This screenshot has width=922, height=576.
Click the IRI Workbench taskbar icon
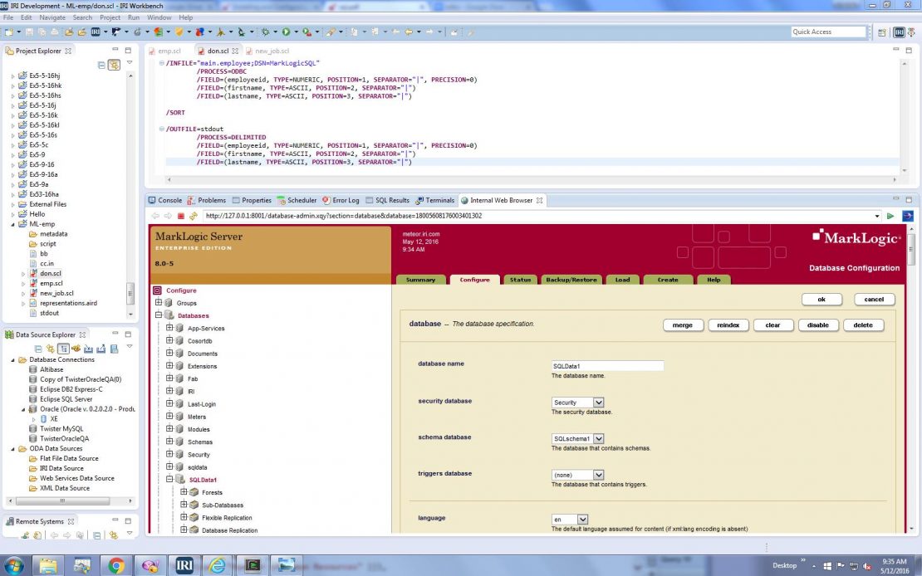[184, 565]
